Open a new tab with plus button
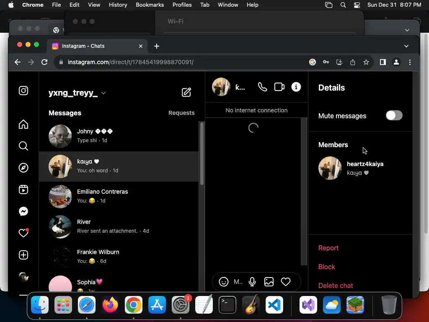Screen dimensions: 429x322 tap(157, 46)
